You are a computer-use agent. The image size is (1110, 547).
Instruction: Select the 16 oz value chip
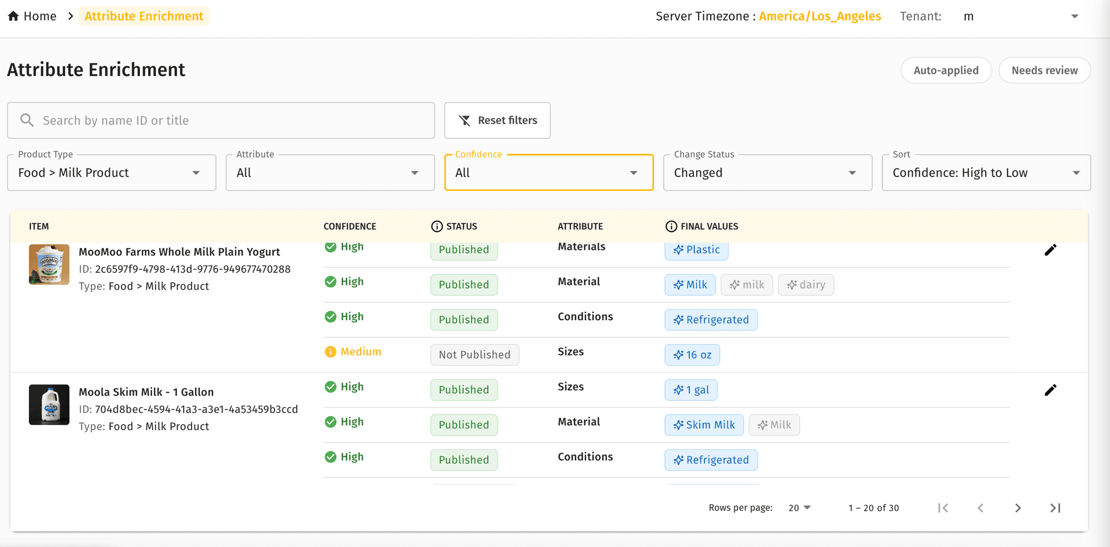point(692,355)
